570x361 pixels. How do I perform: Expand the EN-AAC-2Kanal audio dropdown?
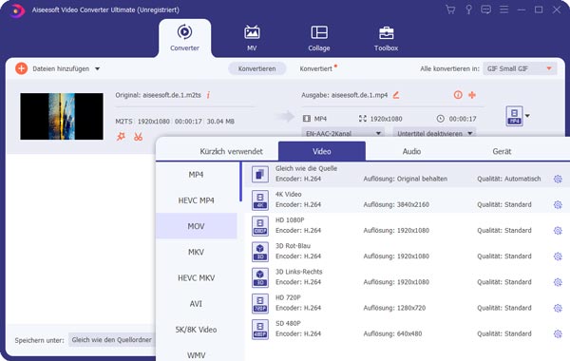[x=343, y=133]
